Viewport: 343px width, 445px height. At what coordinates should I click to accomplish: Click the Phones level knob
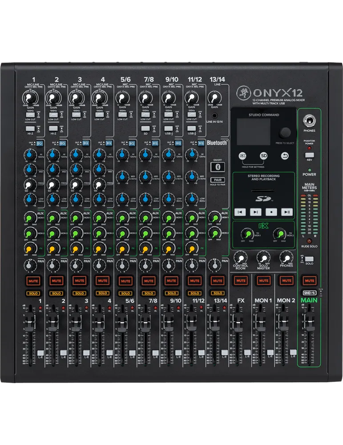coord(286,258)
